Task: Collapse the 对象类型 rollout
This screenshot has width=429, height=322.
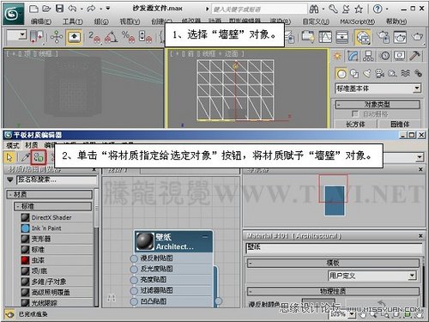Action: coord(378,104)
